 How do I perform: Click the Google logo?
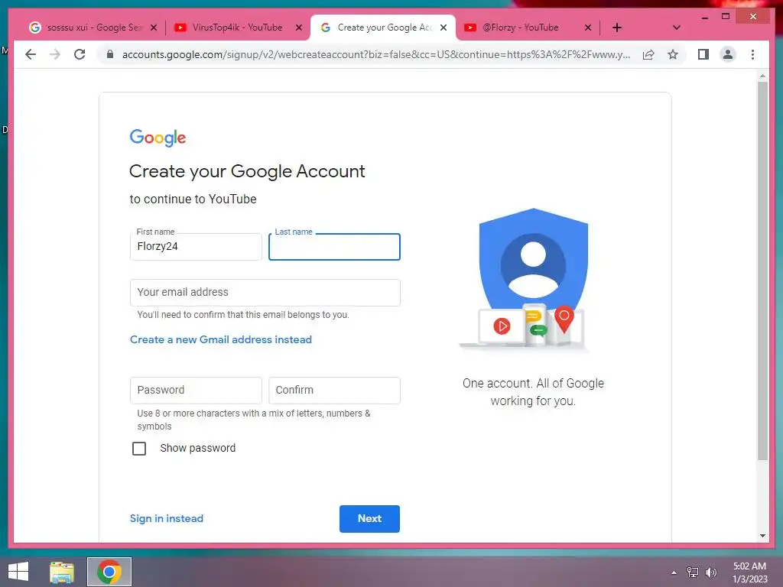[x=158, y=138]
